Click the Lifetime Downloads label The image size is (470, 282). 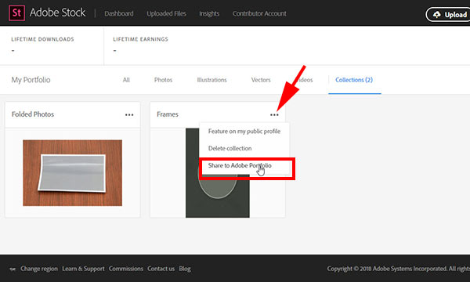click(42, 39)
